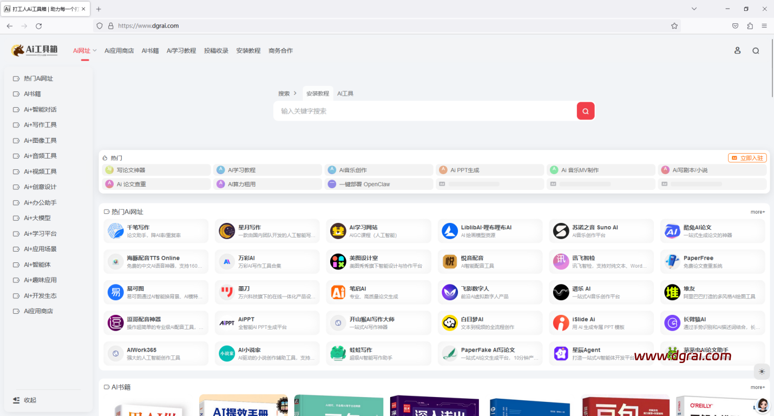Click the Ai工具箱 site logo
The image size is (774, 416).
click(x=34, y=50)
